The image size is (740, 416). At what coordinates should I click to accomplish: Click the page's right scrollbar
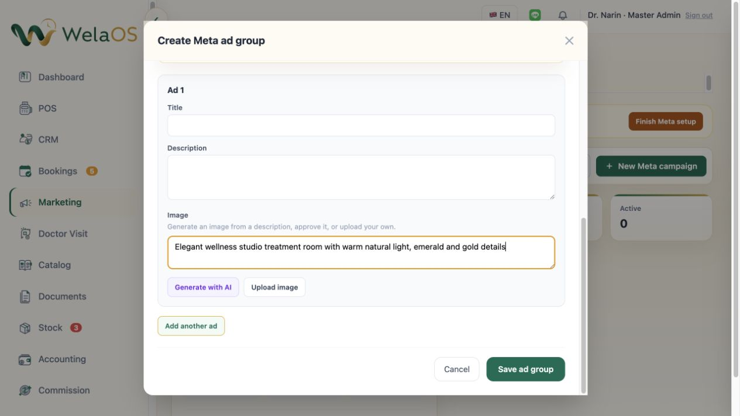736,190
